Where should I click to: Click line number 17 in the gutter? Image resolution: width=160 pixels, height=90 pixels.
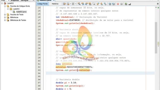coord(39,20)
